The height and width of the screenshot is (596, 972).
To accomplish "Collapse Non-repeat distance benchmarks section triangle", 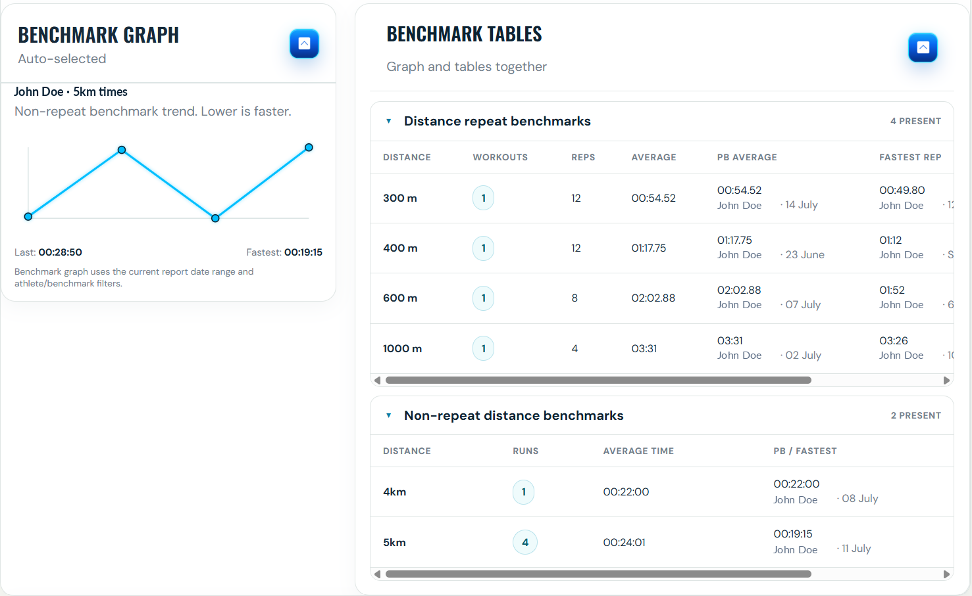I will (x=389, y=415).
